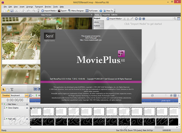
Task: Select the Project side tab in the Media pane
Action: (99, 18)
